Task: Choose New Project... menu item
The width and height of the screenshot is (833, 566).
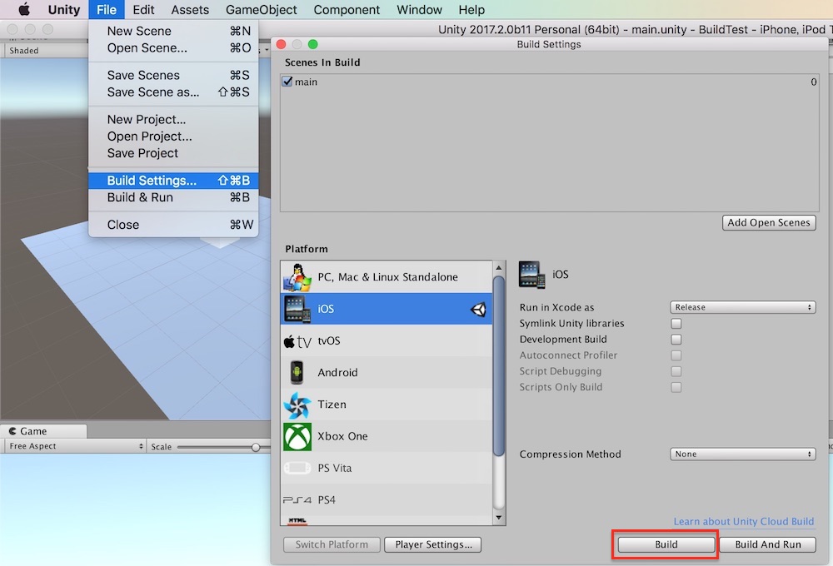Action: 173,120
